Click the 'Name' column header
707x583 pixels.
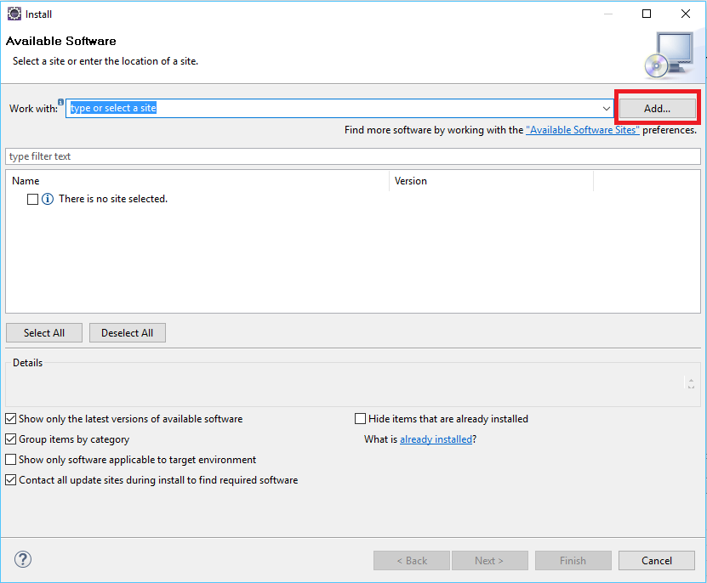26,181
